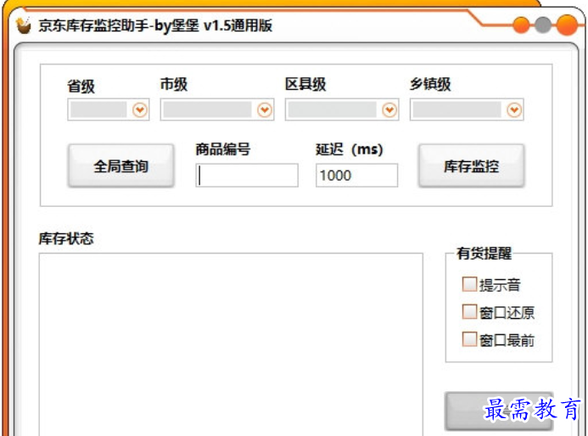Open the 省级 province dropdown arrow
The image size is (588, 436).
tap(140, 109)
